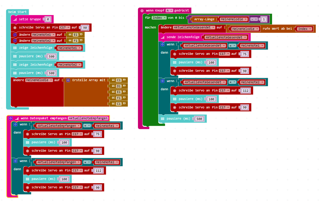Click pausiere value 500 at end of für loop
Viewport: 324px width, 202px height.
point(199,119)
